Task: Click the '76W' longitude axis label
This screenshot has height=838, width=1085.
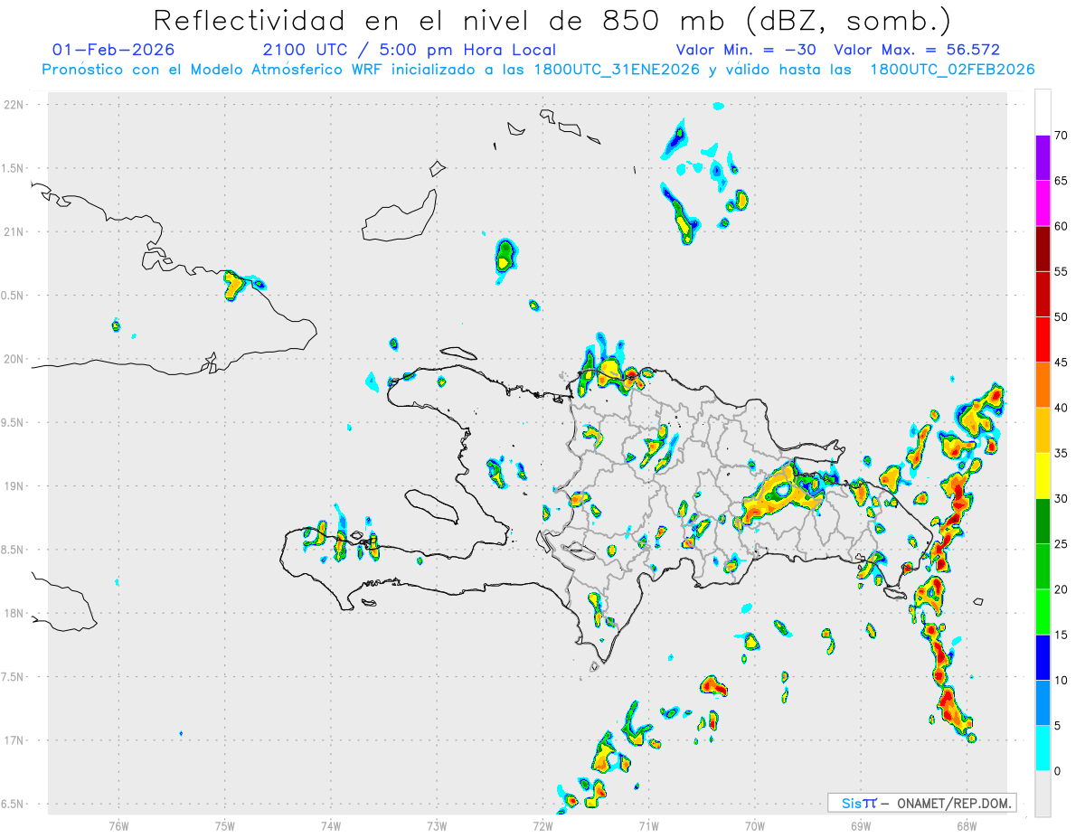Action: tap(118, 825)
